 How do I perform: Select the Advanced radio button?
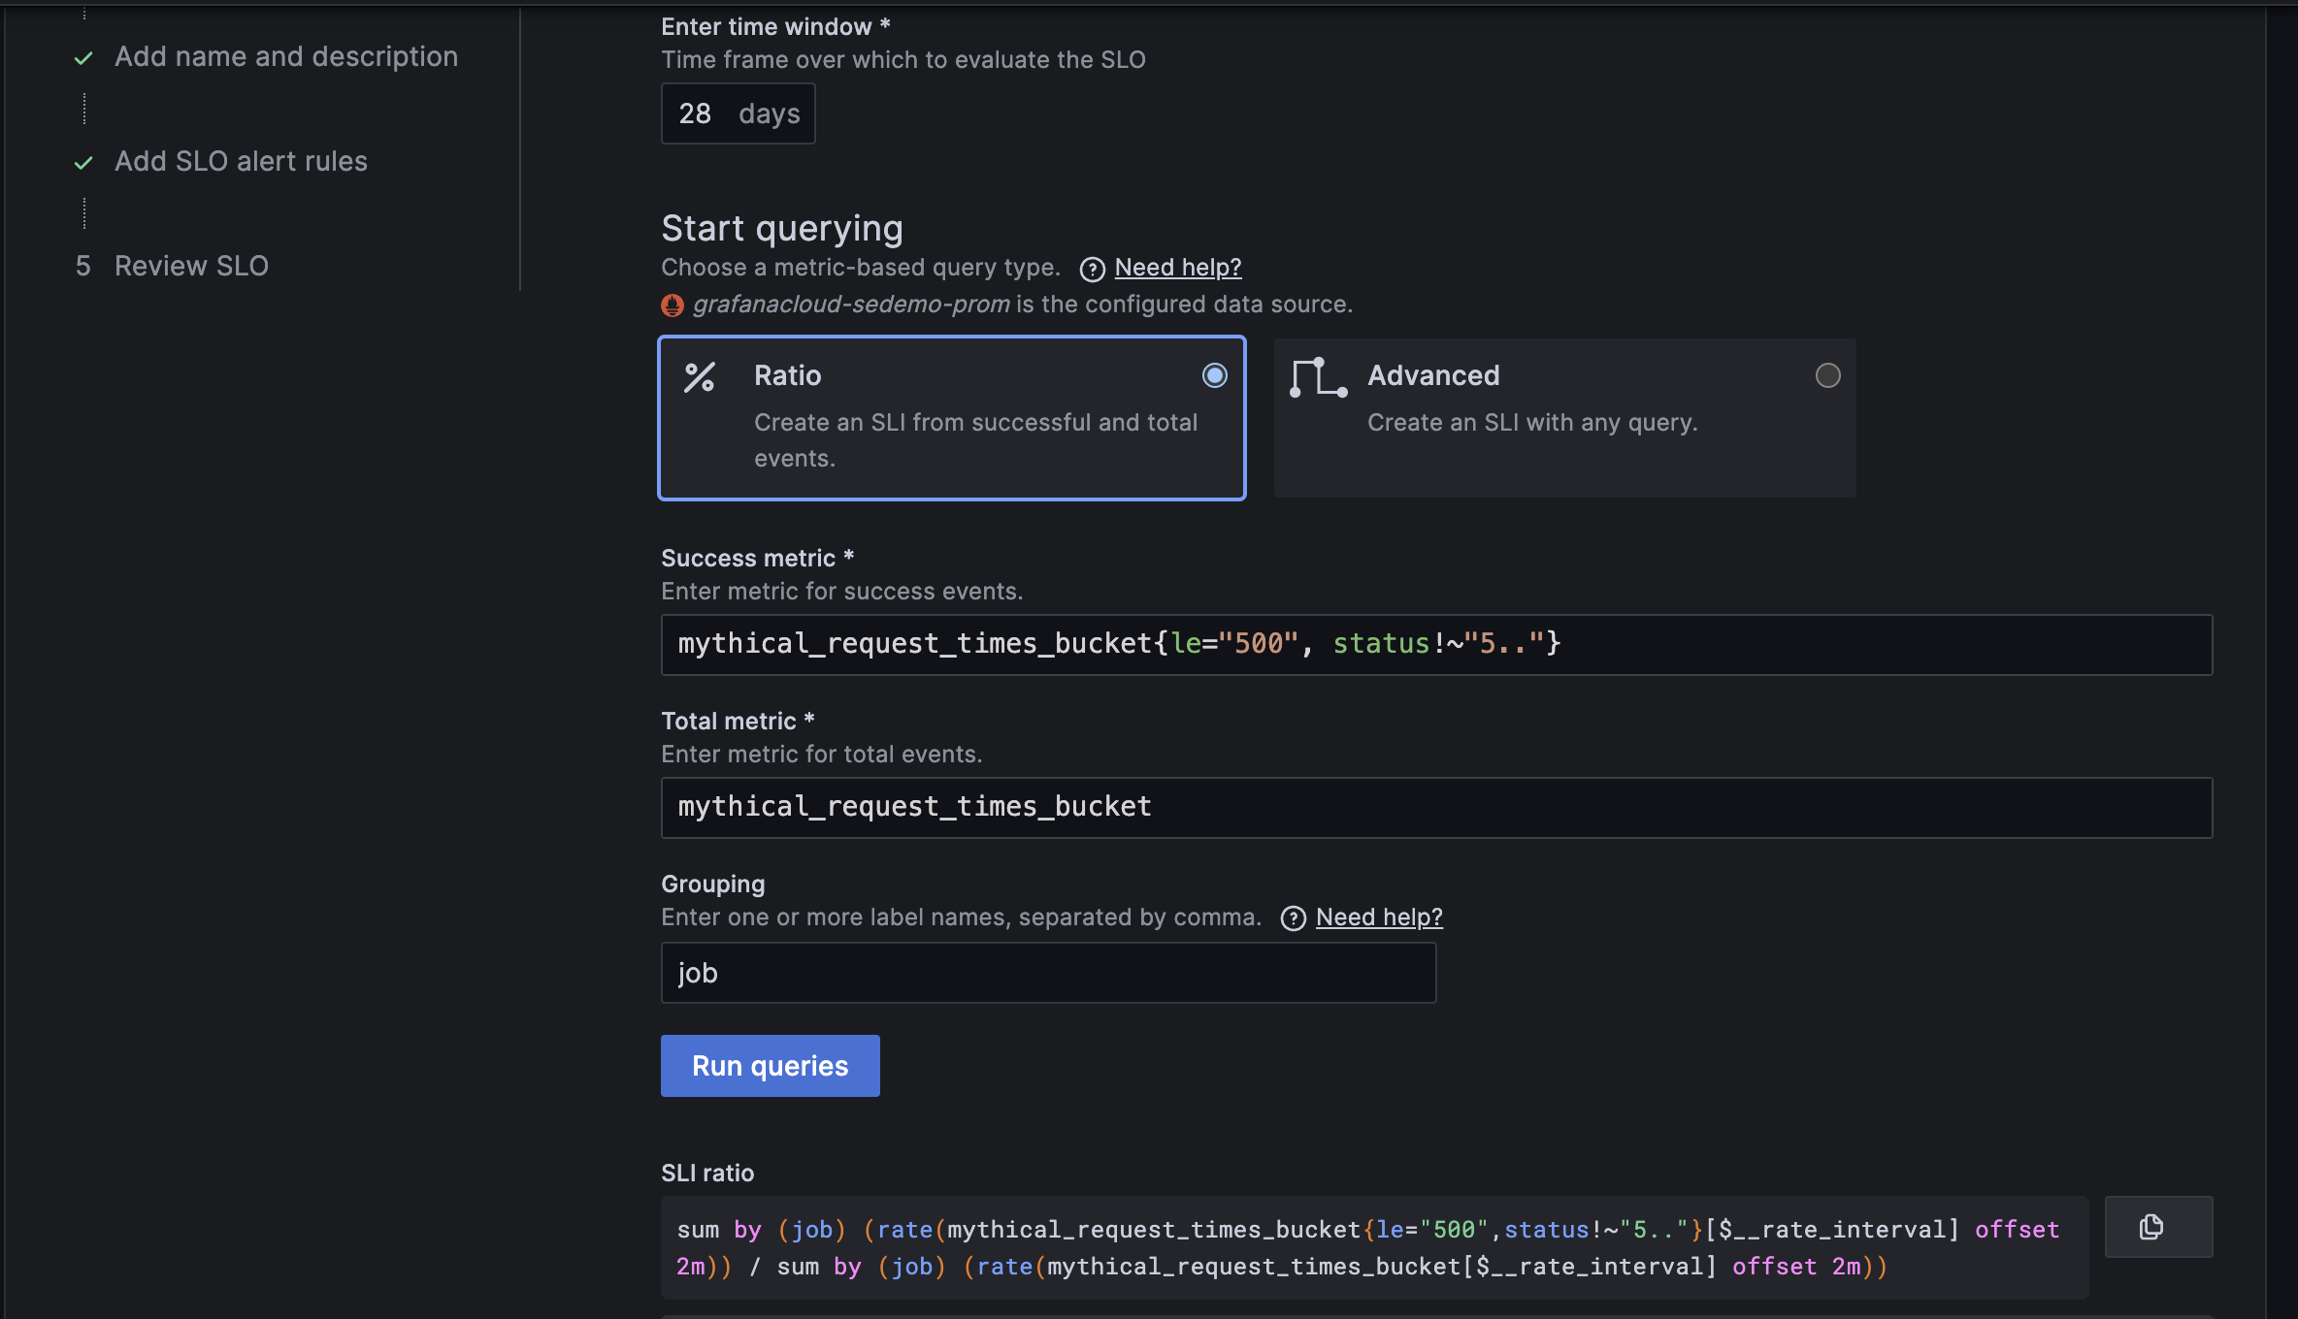(1827, 375)
